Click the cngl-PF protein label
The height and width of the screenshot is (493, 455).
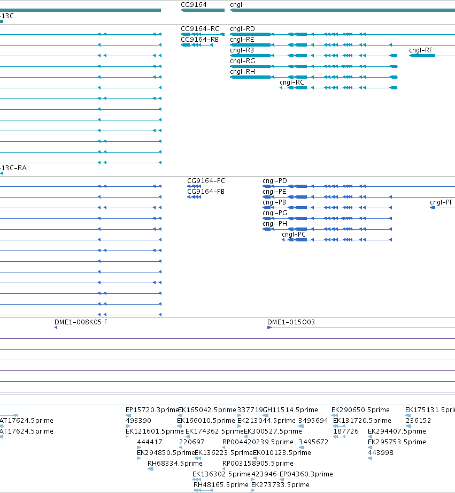click(x=442, y=202)
